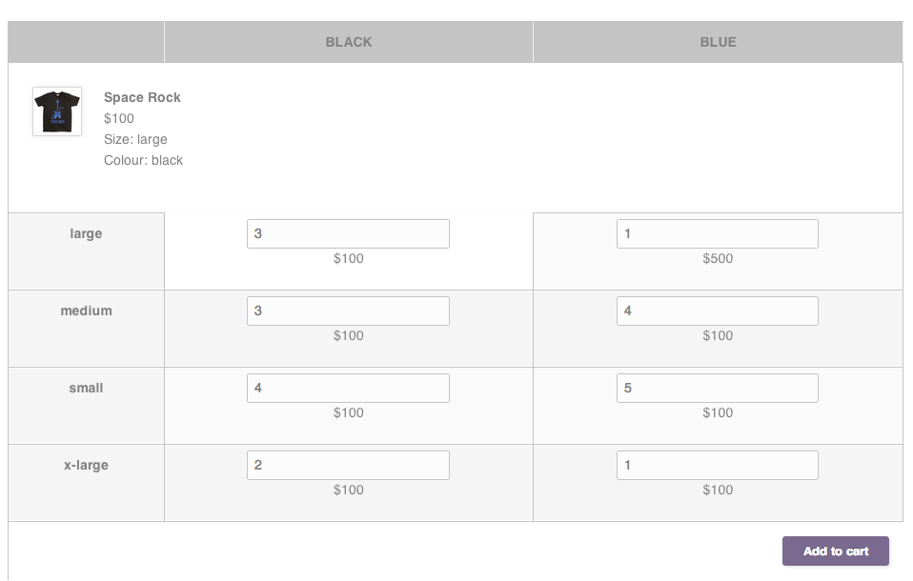Focus the large black quantity field
The width and height of the screenshot is (913, 581).
(x=348, y=233)
